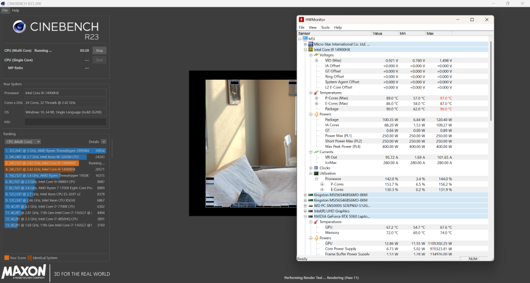Open the CPU (Multi Core) ranking dropdown
Image resolution: width=530 pixels, height=283 pixels.
pyautogui.click(x=22, y=141)
